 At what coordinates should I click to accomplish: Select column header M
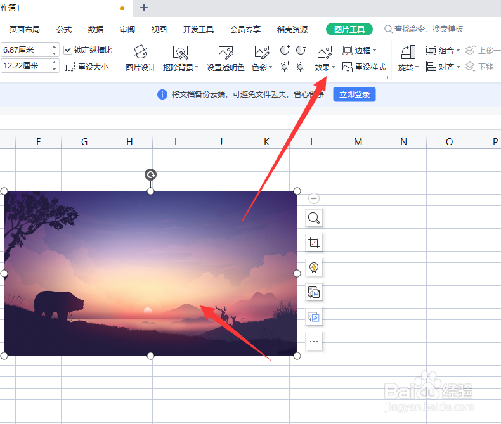tap(358, 142)
